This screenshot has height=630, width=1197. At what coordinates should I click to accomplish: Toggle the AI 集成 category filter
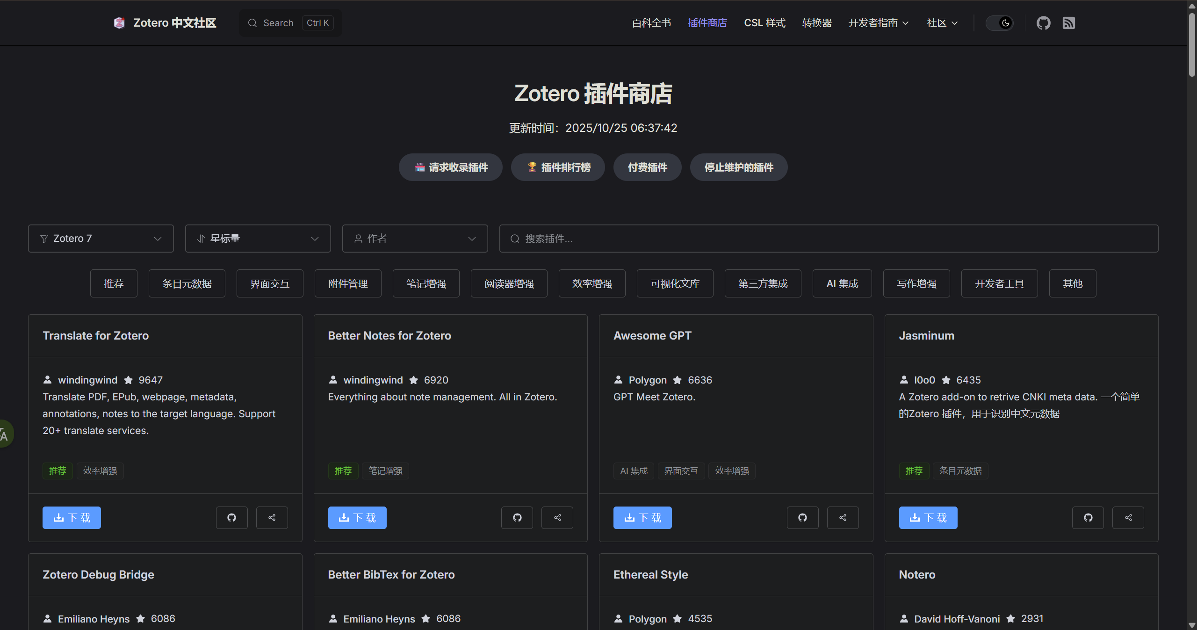tap(842, 283)
